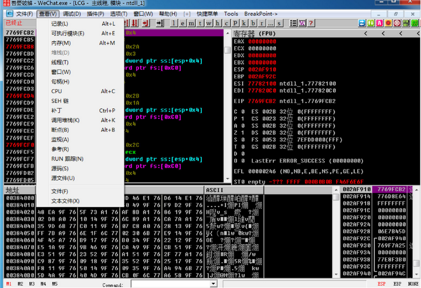Click the pink 'A' plugin icon
Image resolution: width=421 pixels, height=288 pixels.
(379, 23)
